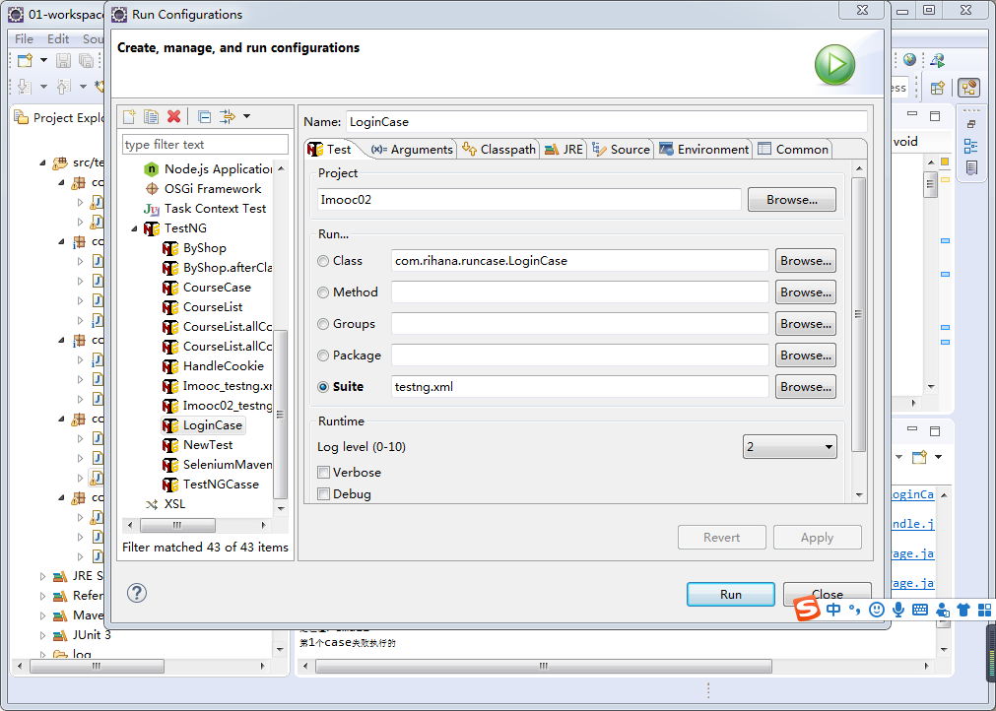Select the Groups radio button

323,324
